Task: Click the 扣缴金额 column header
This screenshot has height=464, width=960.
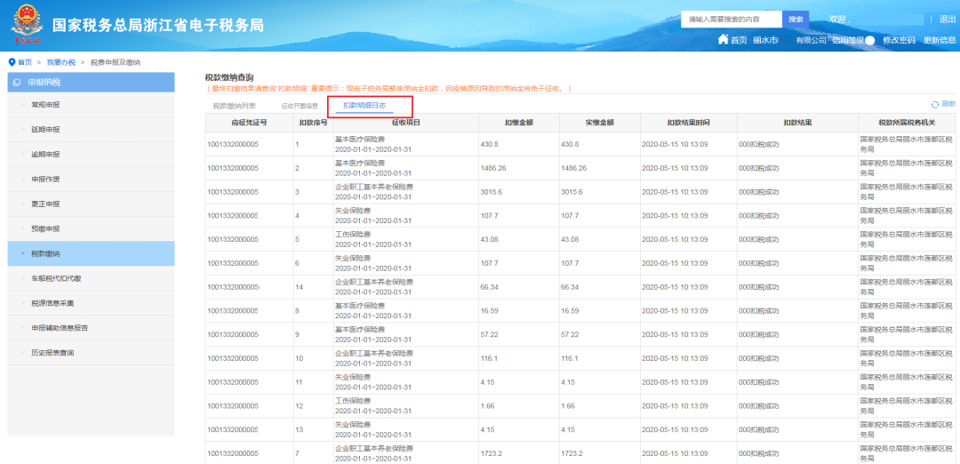Action: [x=518, y=123]
